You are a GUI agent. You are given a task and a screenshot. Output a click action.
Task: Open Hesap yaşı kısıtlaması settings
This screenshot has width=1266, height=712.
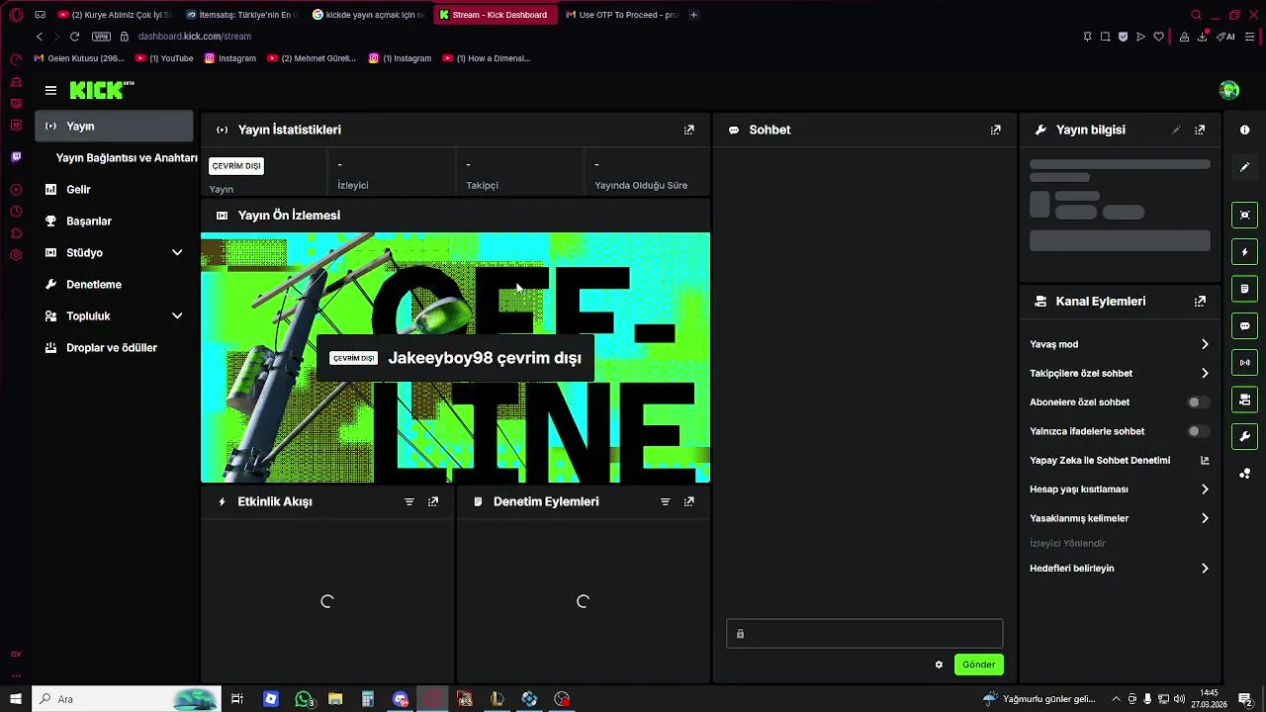coord(1120,489)
